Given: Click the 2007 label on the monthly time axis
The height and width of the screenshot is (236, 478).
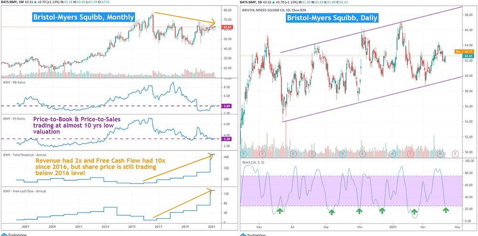Looking at the screenshot, I should 25,227.
